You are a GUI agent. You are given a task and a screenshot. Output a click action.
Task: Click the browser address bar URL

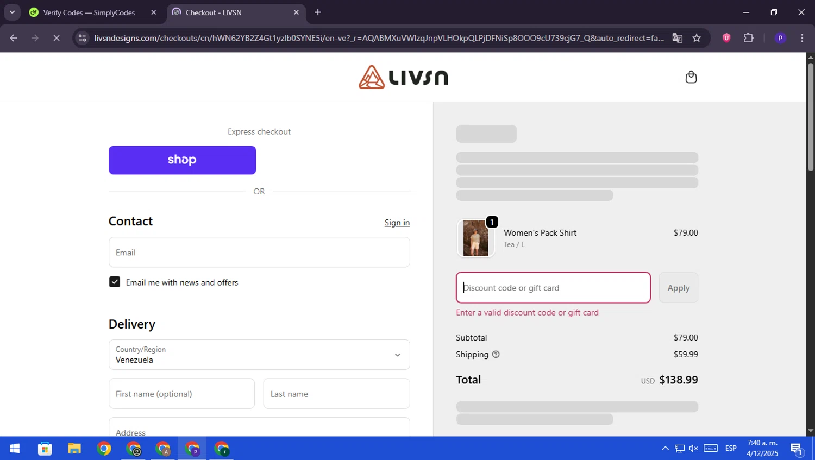tap(379, 38)
